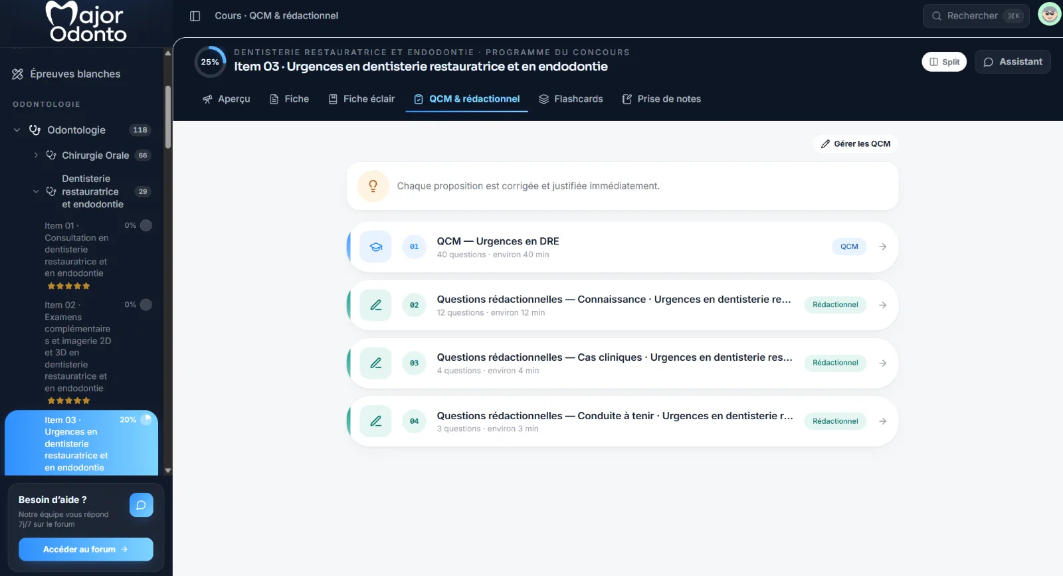
Task: Click text 4 questions · environ 4 min
Action: (488, 371)
